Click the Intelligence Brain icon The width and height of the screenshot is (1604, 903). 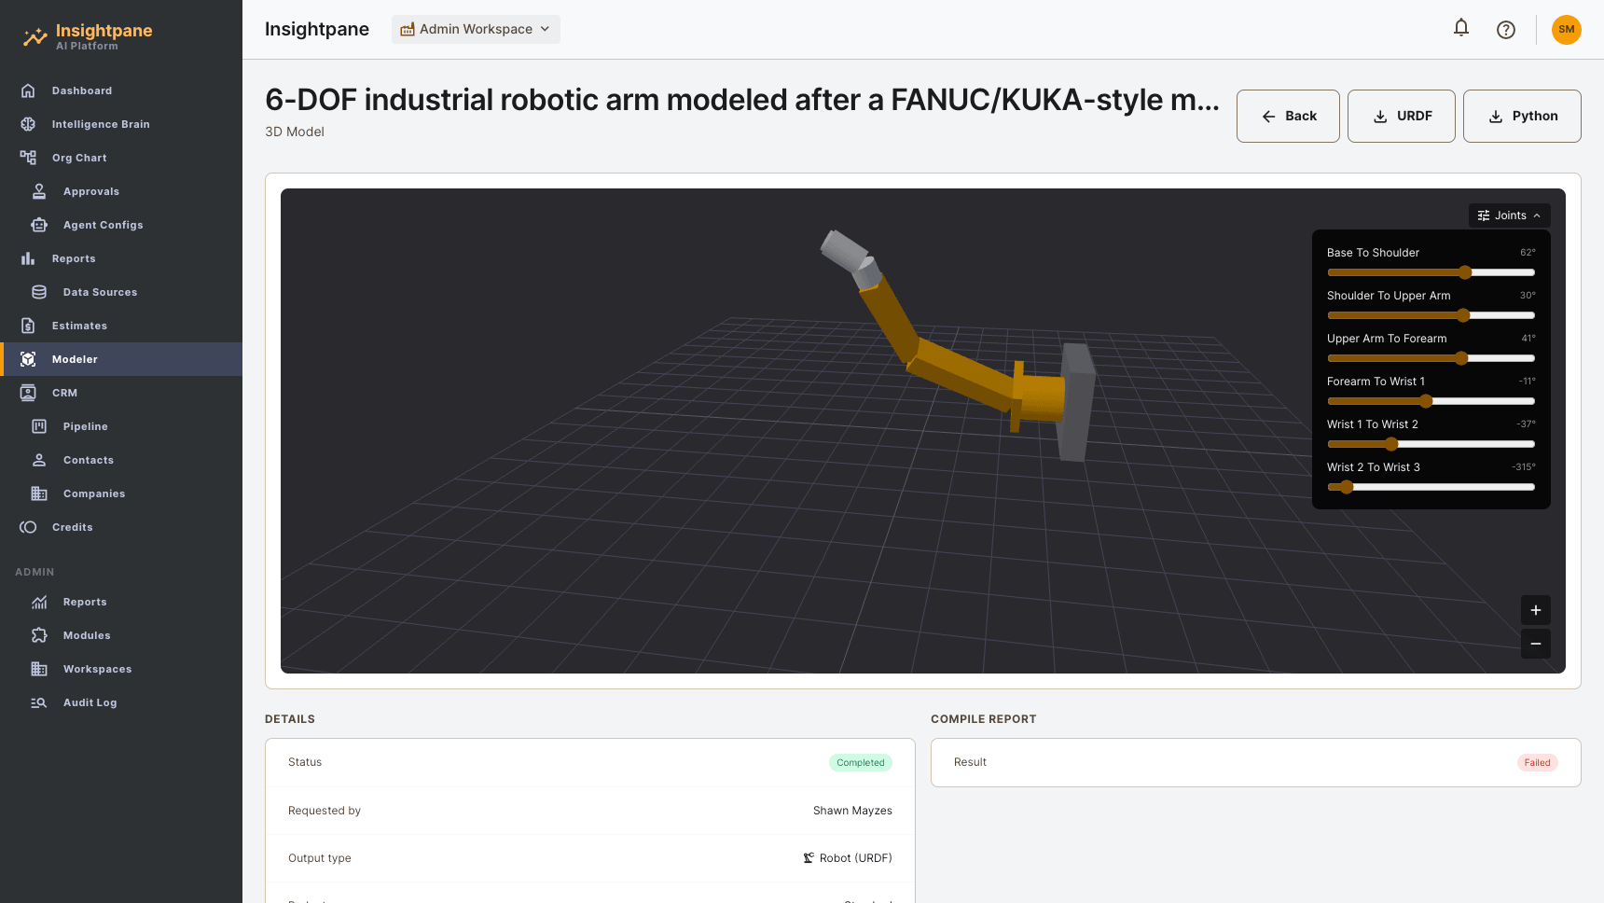point(28,124)
